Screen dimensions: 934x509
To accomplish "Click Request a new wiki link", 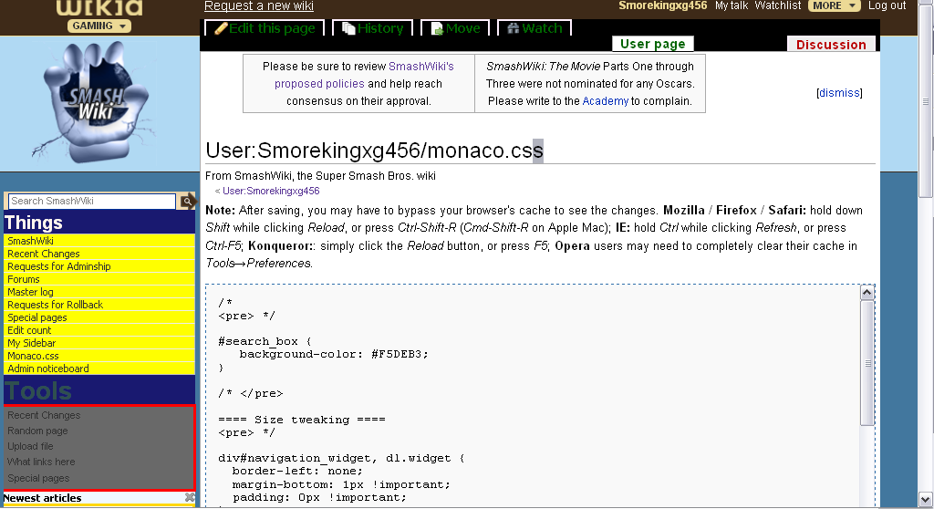I will [x=258, y=6].
